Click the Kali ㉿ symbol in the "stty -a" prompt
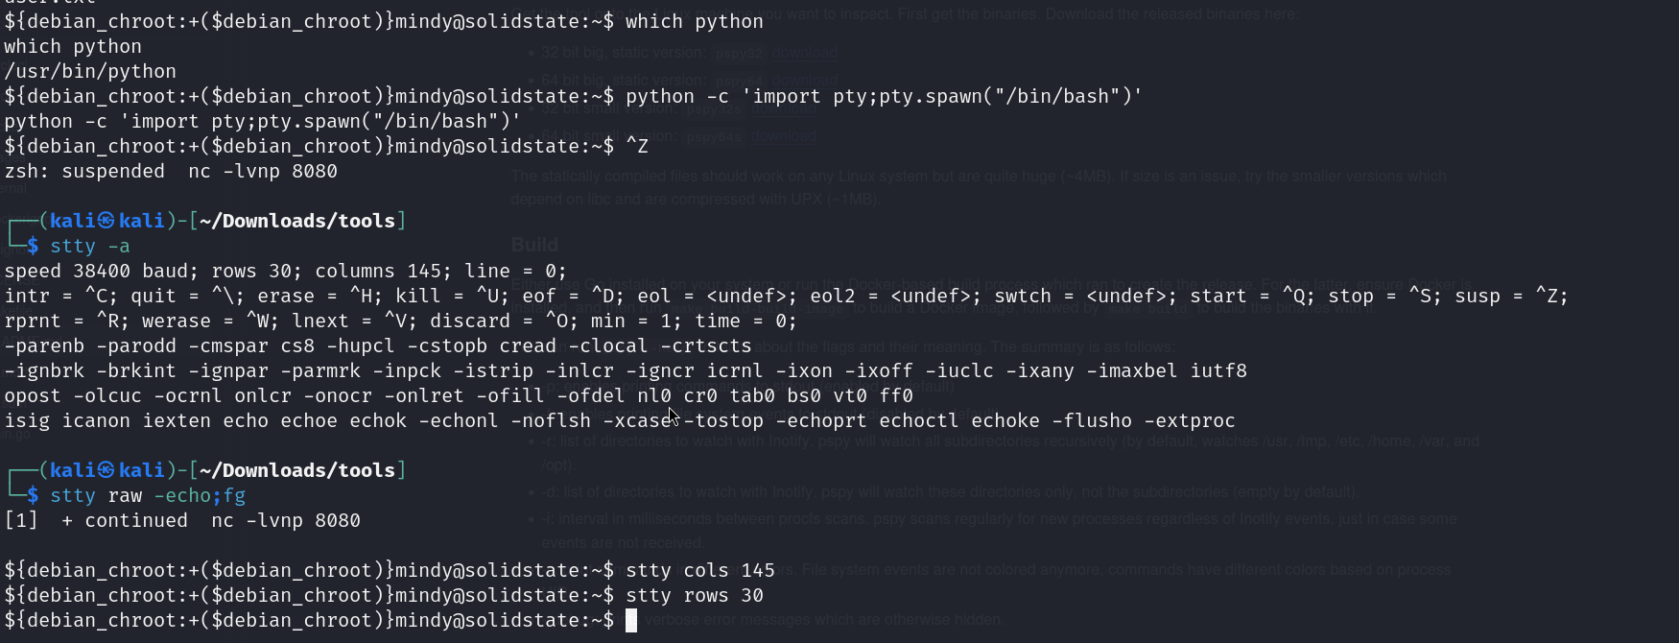This screenshot has height=643, width=1679. coord(106,221)
